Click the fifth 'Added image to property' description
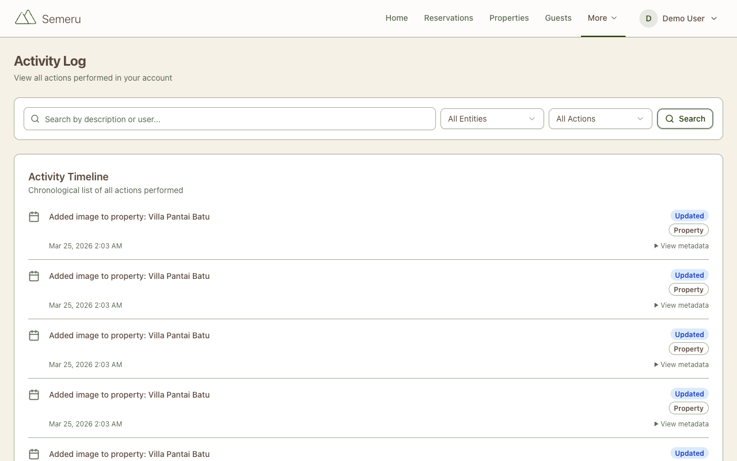 click(130, 454)
